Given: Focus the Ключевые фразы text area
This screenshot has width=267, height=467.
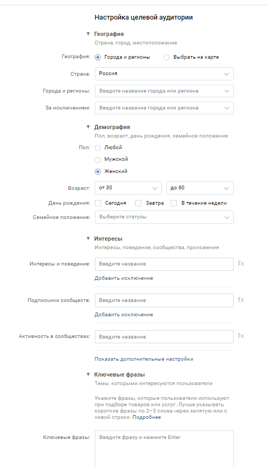Looking at the screenshot, I should tap(164, 449).
